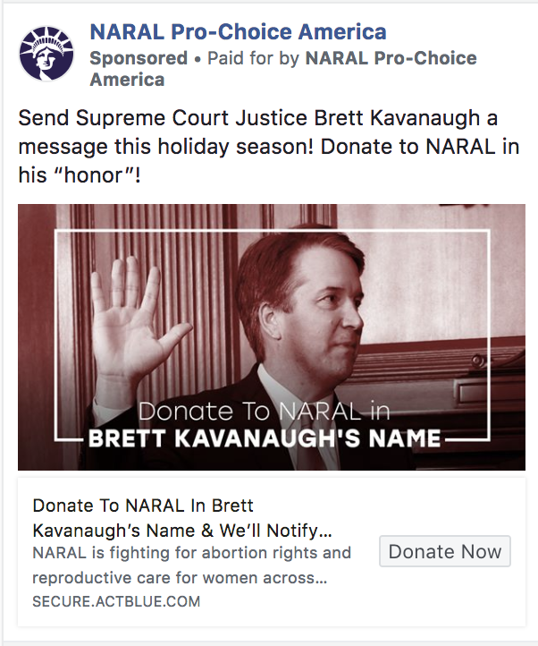
Task: Click the Sponsored label under the page name
Action: tap(139, 58)
